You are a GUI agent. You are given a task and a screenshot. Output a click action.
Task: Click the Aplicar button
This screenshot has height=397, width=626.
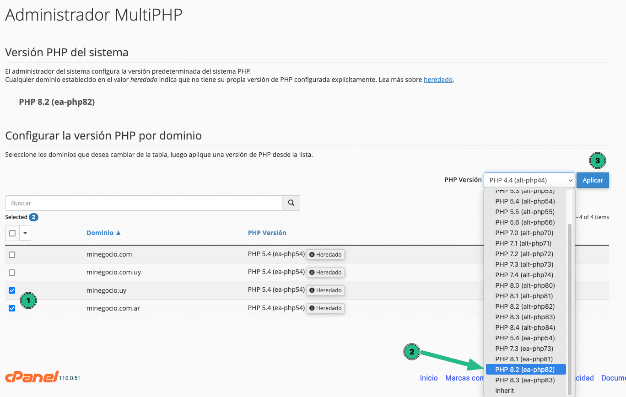593,180
